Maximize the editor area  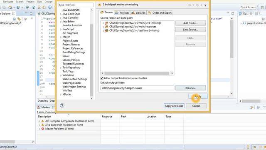pyautogui.click(x=233, y=13)
